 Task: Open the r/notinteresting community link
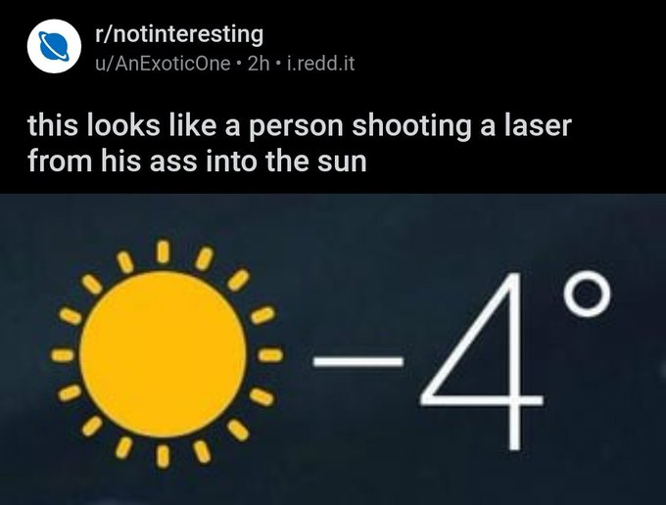coord(179,34)
